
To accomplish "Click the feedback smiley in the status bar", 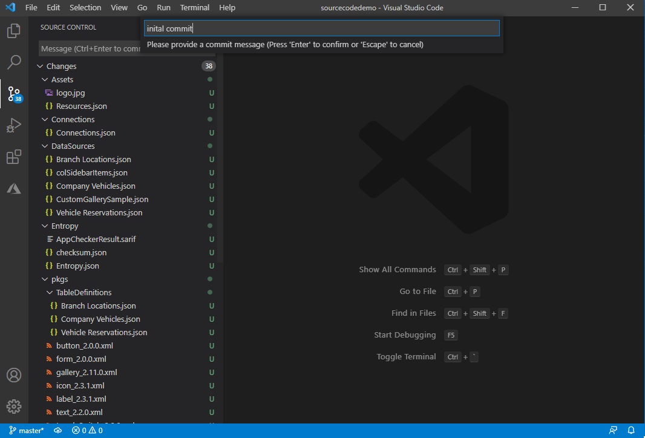I will (x=612, y=430).
